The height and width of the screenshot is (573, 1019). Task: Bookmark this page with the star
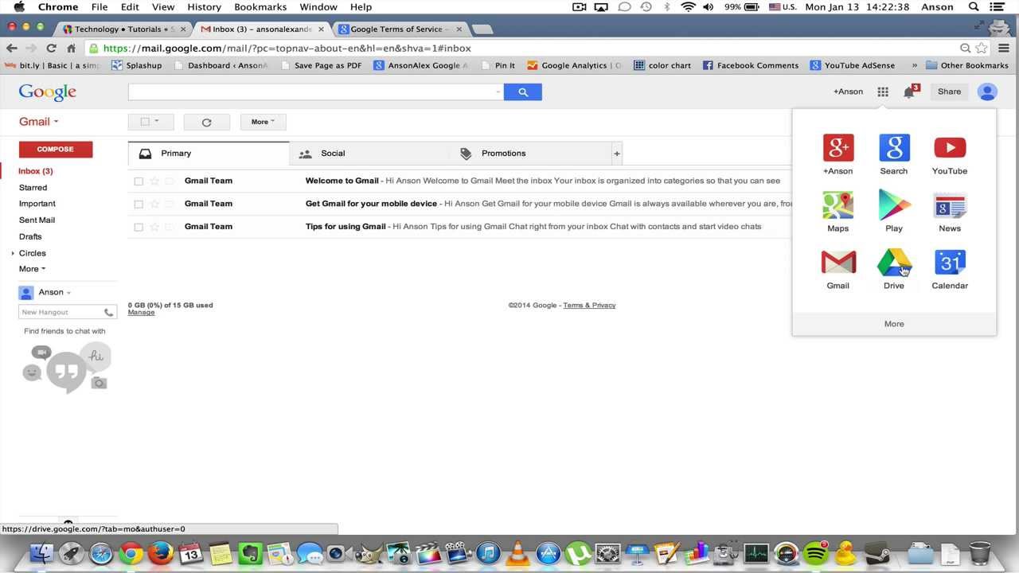982,48
